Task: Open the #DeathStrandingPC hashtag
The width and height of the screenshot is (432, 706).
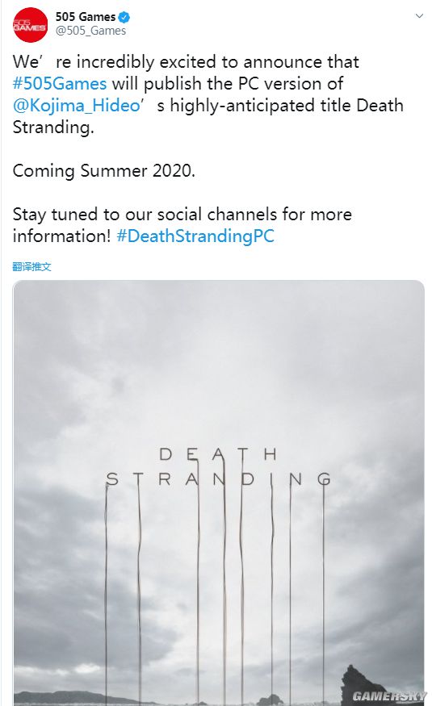Action: pos(195,236)
